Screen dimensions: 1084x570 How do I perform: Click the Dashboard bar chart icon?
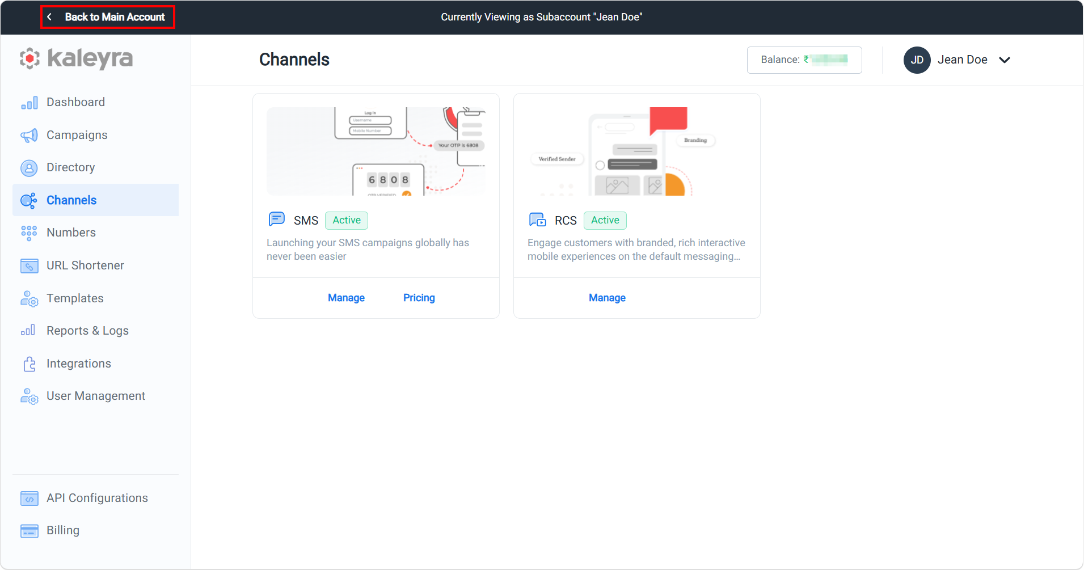(x=29, y=103)
